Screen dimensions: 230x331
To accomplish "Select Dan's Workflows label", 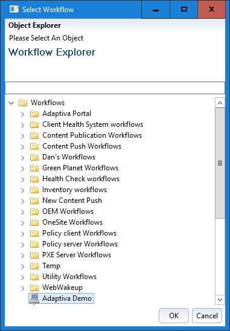I will tap(69, 157).
